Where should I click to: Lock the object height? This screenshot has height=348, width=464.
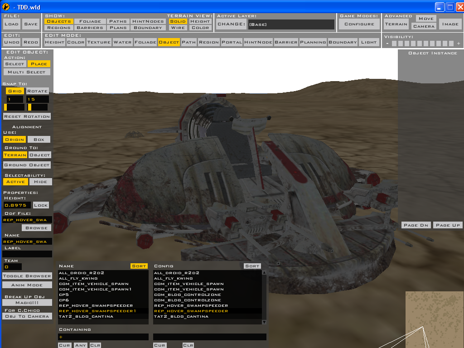(x=41, y=205)
